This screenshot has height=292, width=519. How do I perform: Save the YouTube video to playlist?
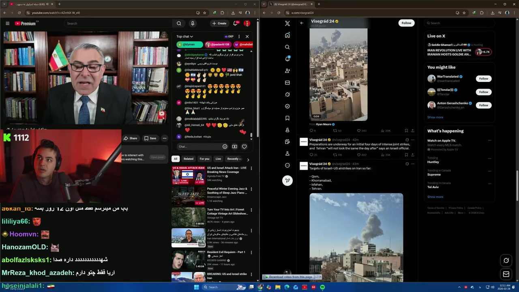click(x=150, y=138)
